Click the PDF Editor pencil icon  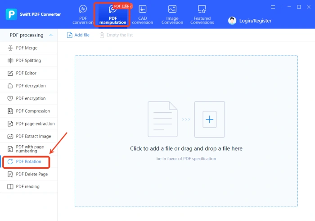[10, 73]
